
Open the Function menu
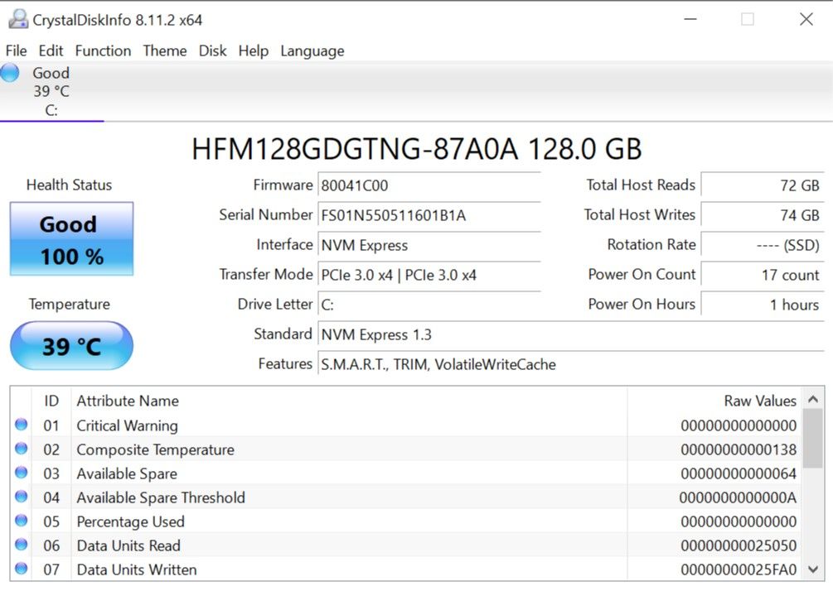103,50
